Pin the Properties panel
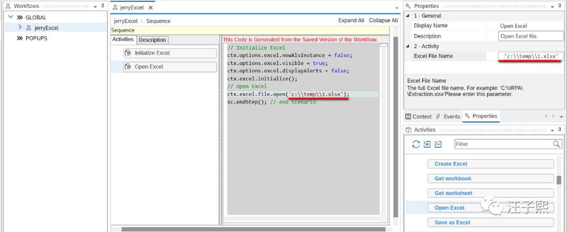The image size is (567, 232). (x=560, y=6)
